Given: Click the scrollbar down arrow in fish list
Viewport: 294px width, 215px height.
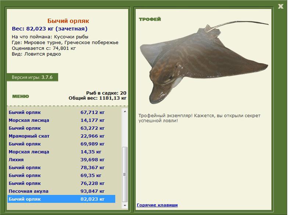Looking at the screenshot, I should coord(125,205).
